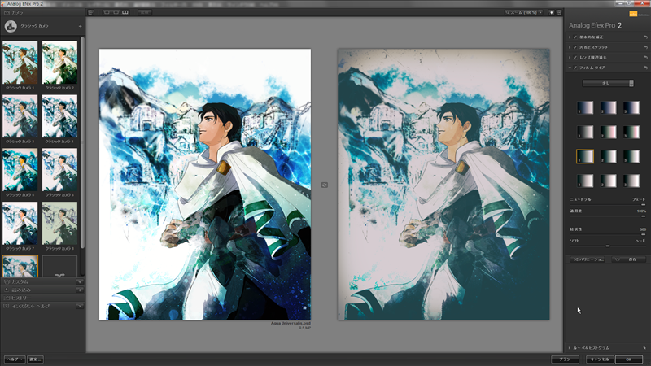Toggle the left preset panel visibility icon
This screenshot has width=651, height=366.
(x=90, y=12)
